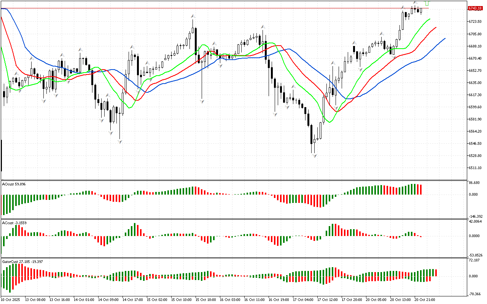Screen dimensions: 487x304
Task: Click the topmost up fractal arrow near 20 Oct 21:00
Action: (x=415, y=3)
